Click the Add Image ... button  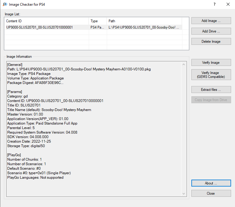coord(211,21)
